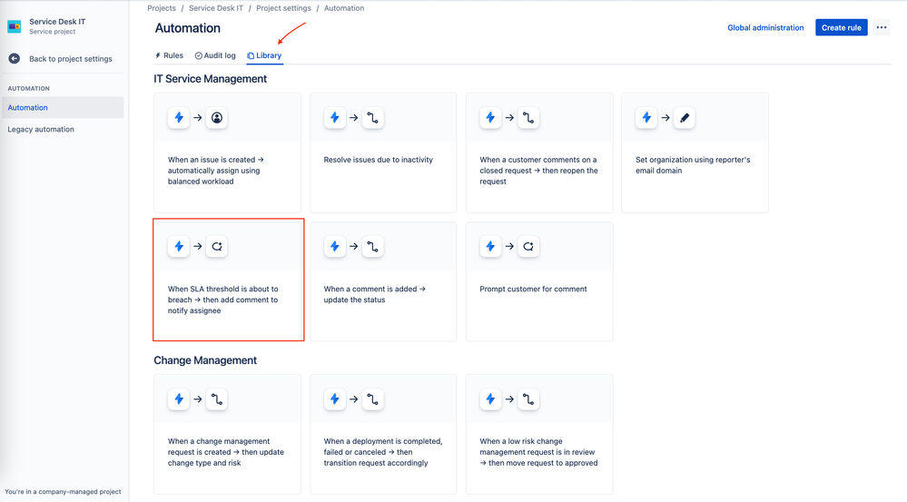Click comment icon on SLA threshold card
The width and height of the screenshot is (907, 502).
(x=216, y=246)
